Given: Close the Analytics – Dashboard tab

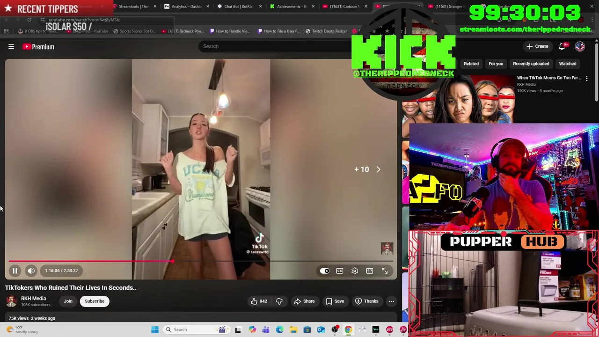Looking at the screenshot, I should [x=207, y=7].
